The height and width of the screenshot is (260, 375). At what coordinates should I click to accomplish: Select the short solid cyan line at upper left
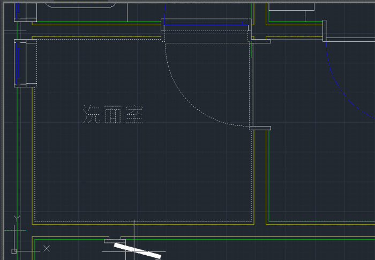click(15, 31)
